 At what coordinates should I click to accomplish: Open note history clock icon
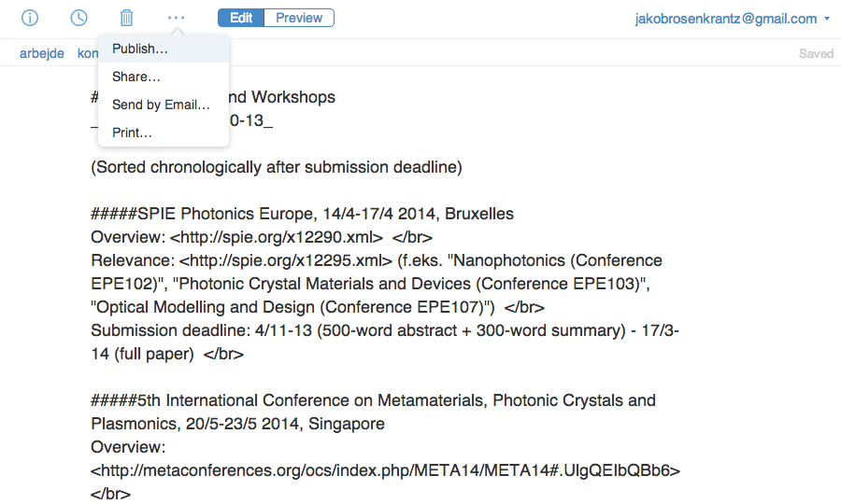click(78, 18)
